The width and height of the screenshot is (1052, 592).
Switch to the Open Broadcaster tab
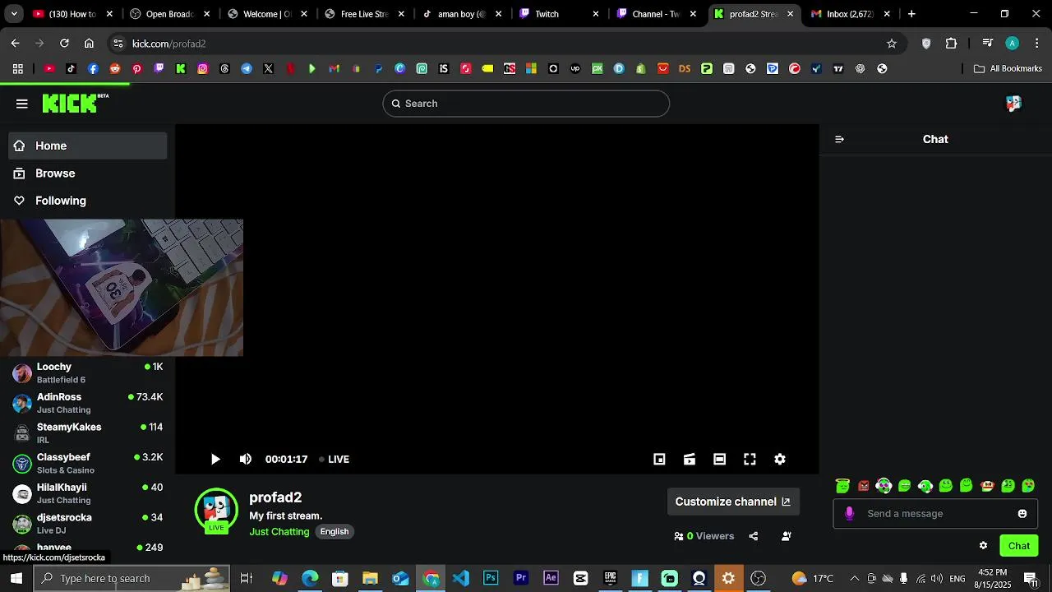(x=169, y=14)
